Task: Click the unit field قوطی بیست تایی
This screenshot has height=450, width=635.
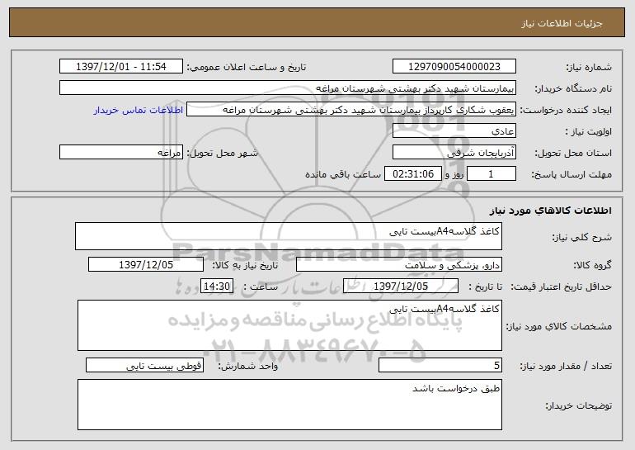Action: tap(144, 365)
